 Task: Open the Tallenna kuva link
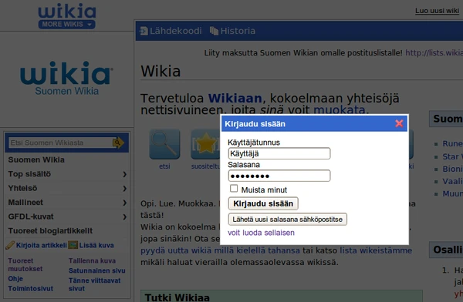tap(92, 260)
